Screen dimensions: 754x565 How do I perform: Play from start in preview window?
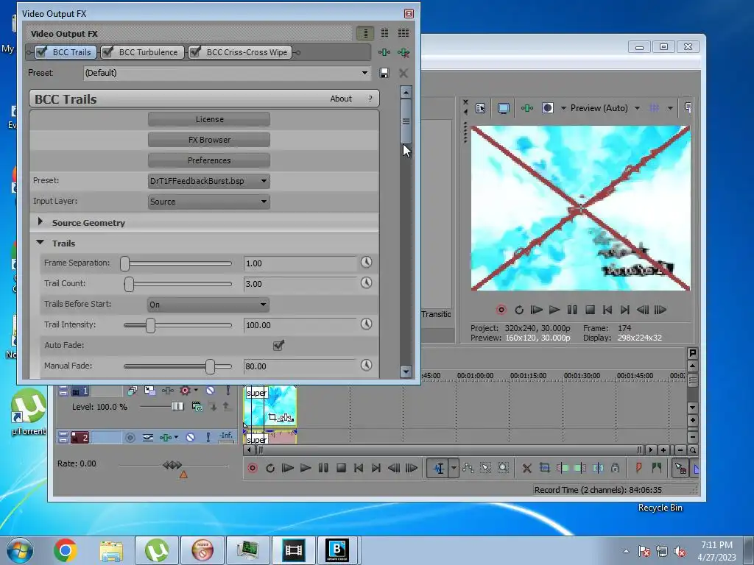[x=536, y=310]
